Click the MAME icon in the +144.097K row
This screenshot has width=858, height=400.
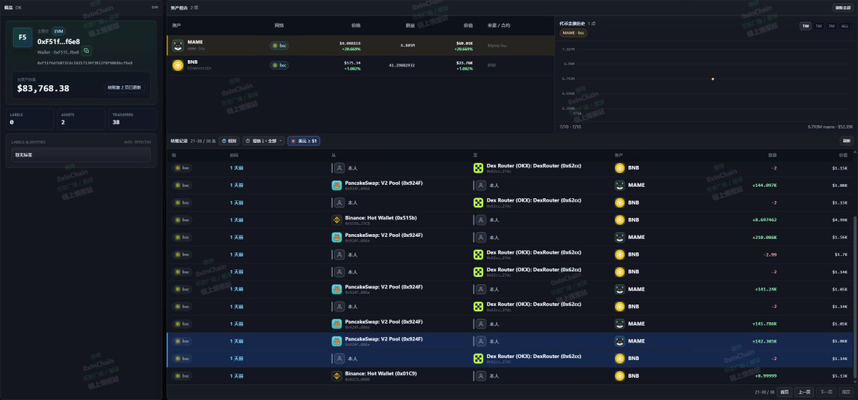click(x=620, y=185)
